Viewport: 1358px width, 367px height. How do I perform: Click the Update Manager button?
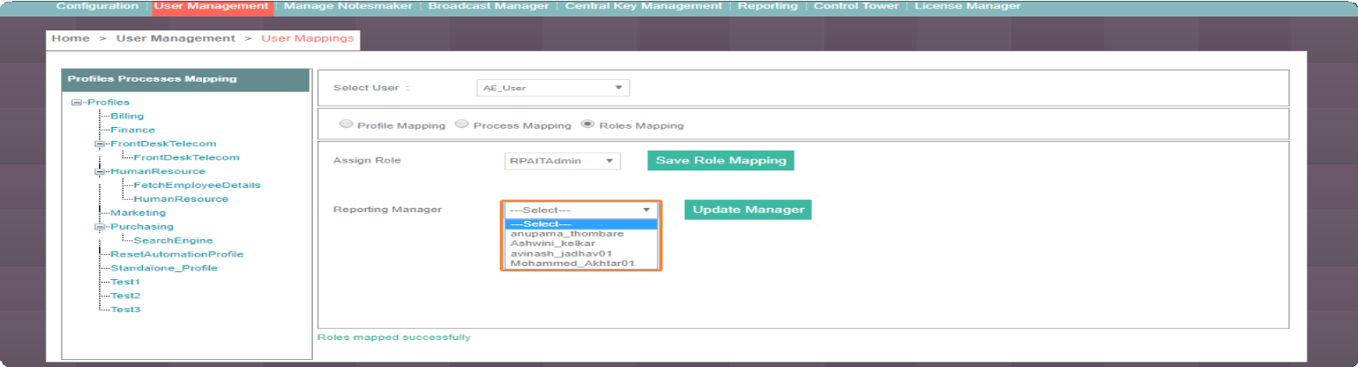[x=747, y=210]
